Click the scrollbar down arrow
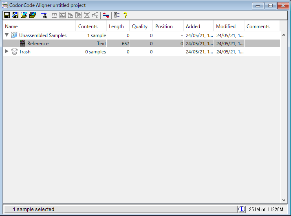Image resolution: width=291 pixels, height=216 pixels. click(284, 200)
